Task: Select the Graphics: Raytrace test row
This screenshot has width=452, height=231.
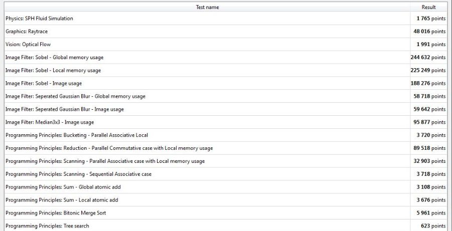Action: 27,32
